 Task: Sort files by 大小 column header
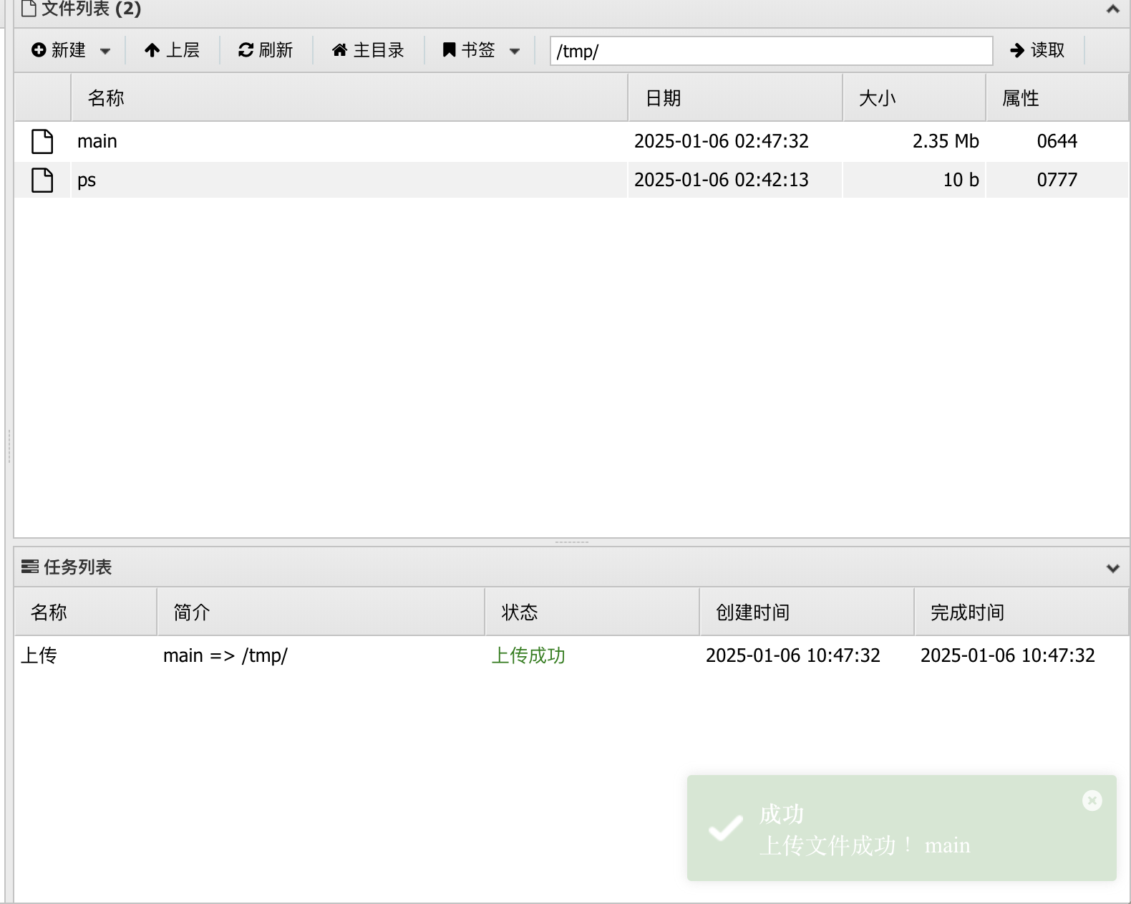[x=877, y=98]
